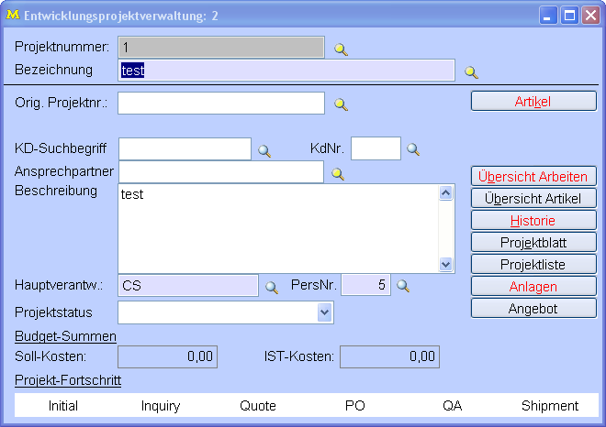Click the lookup icon beside Bezeichnung field
Viewport: 606px width, 427px height.
471,71
